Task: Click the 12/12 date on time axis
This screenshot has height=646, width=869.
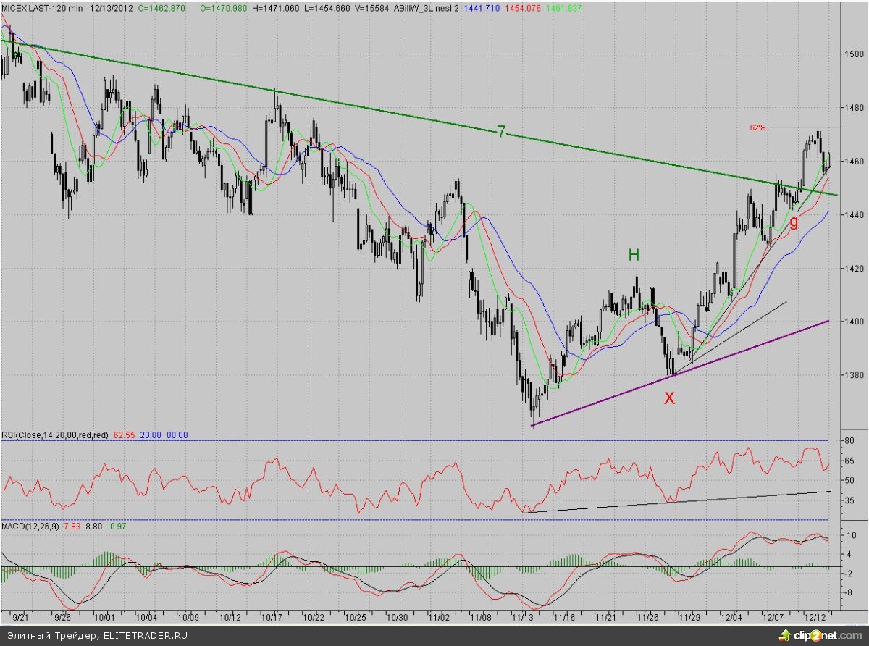Action: 815,617
